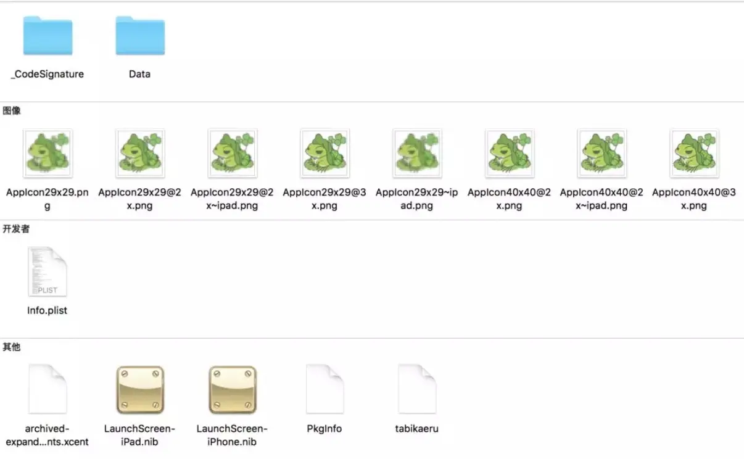Image resolution: width=744 pixels, height=459 pixels.
Task: Click the AppIcon40x40@3x.png file name
Action: (694, 199)
